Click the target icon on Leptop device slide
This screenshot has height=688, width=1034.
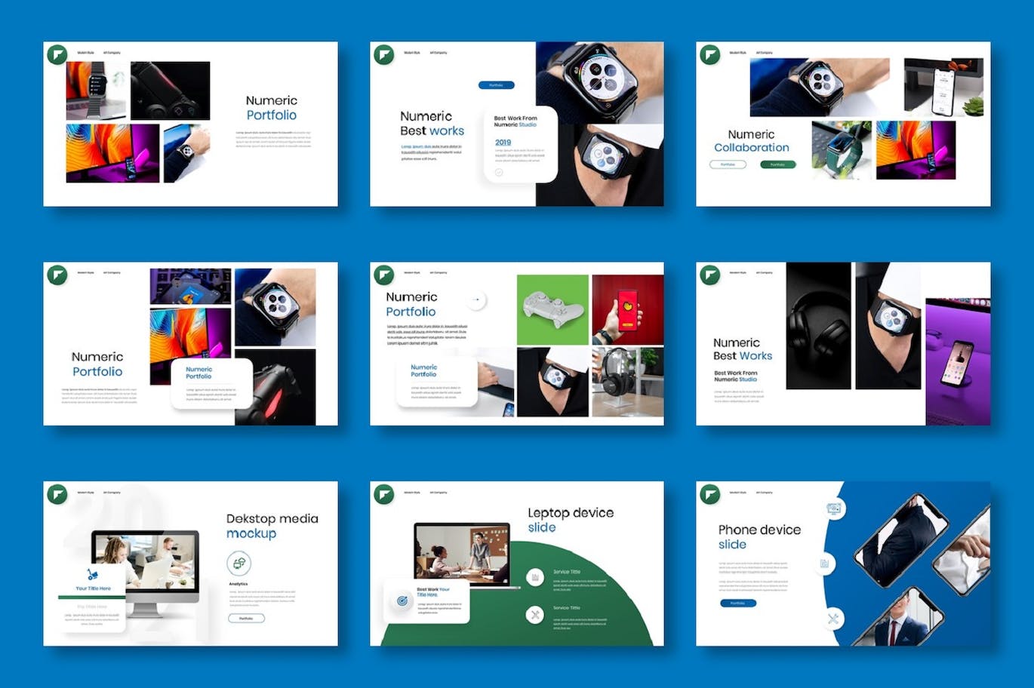[x=402, y=601]
